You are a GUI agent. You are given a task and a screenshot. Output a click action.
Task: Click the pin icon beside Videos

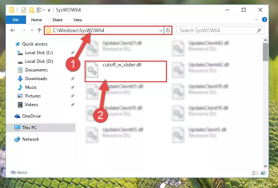[x=73, y=105]
